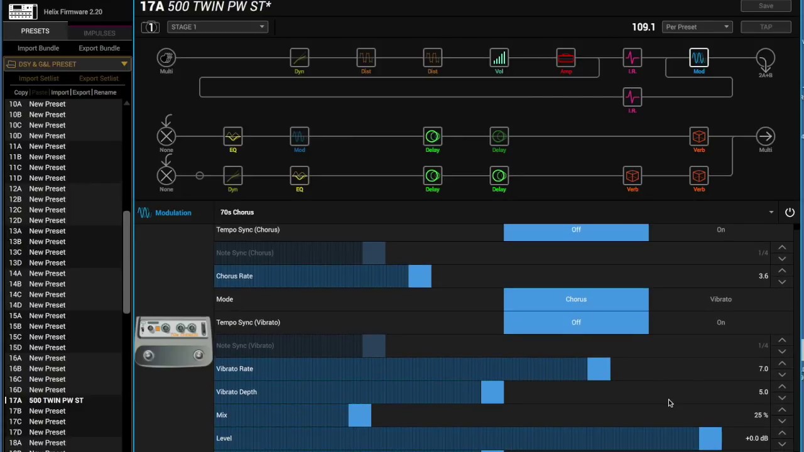Click the Export Bundle button
Screen dimensions: 804x452
99,48
